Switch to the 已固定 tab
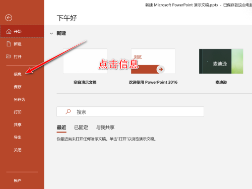 (81, 128)
